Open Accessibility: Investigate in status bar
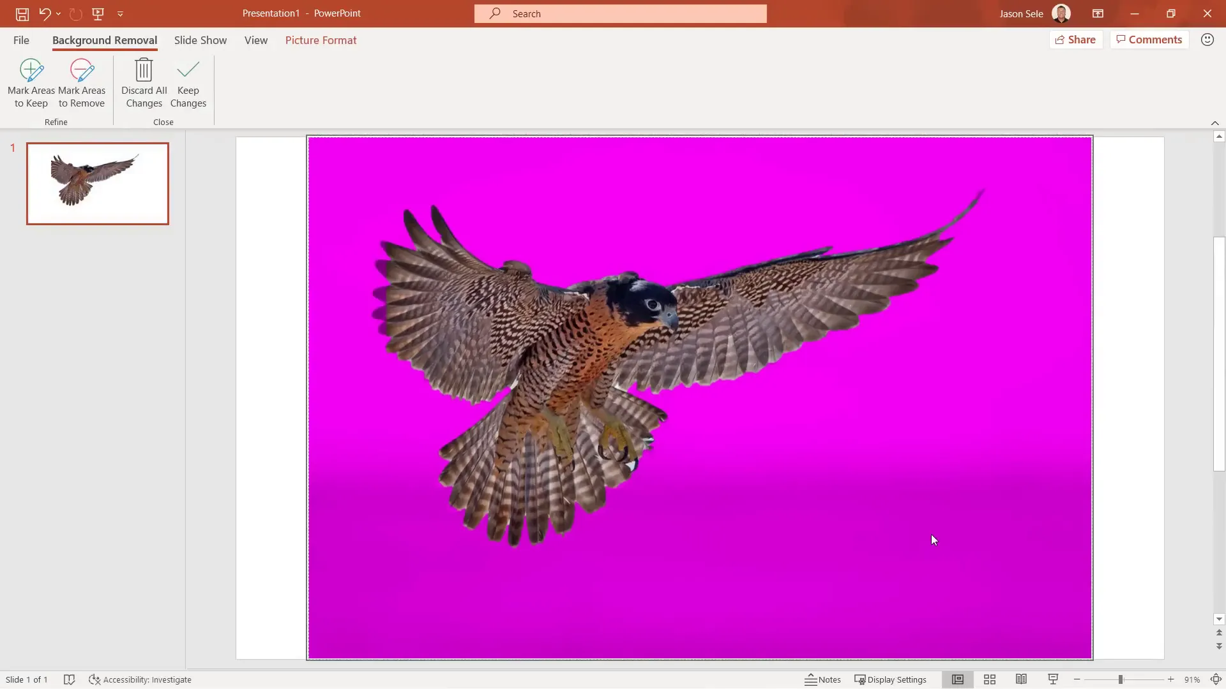This screenshot has height=689, width=1226. pos(140,679)
